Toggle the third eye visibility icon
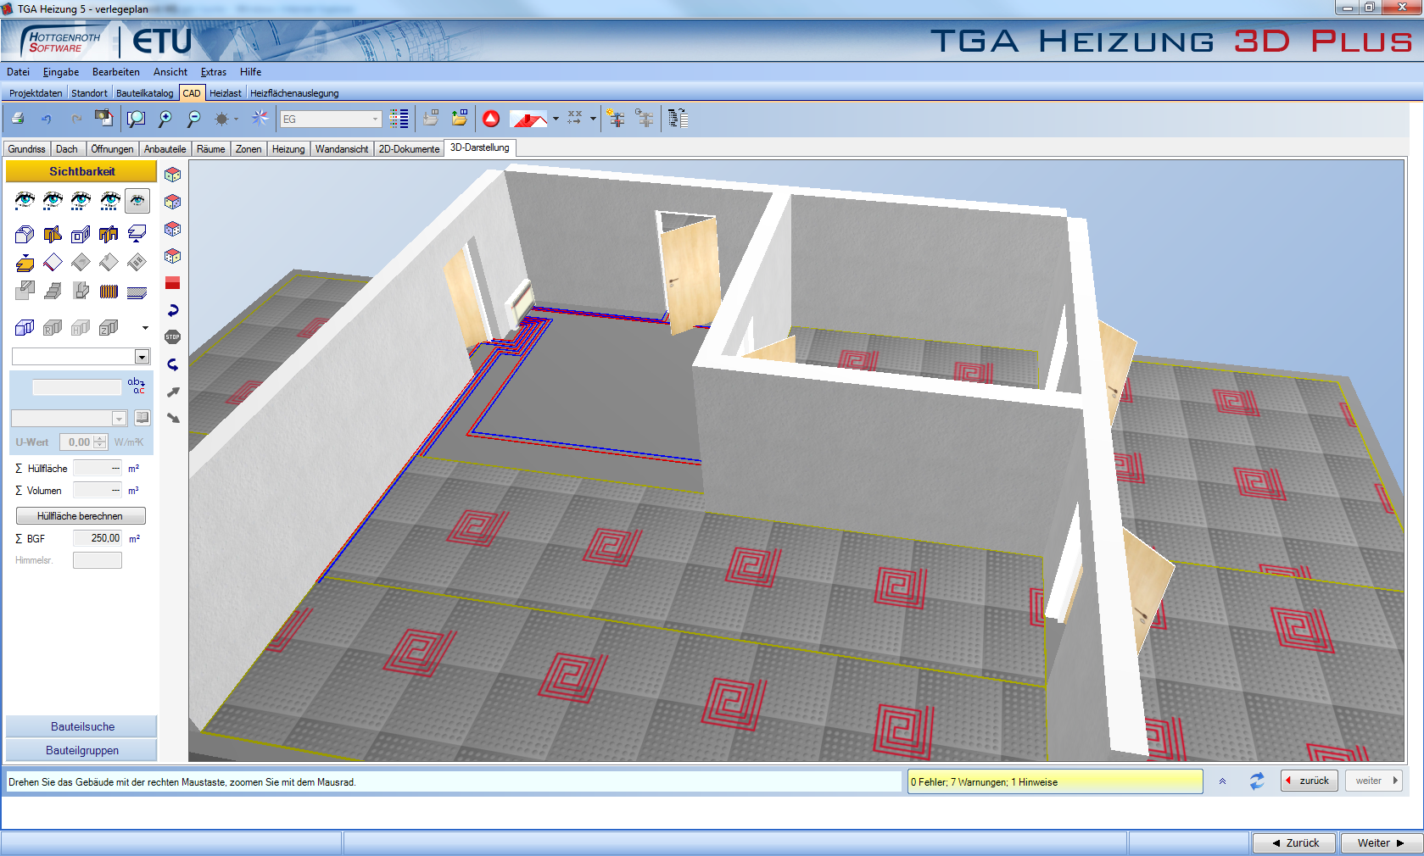This screenshot has height=856, width=1424. pyautogui.click(x=81, y=200)
